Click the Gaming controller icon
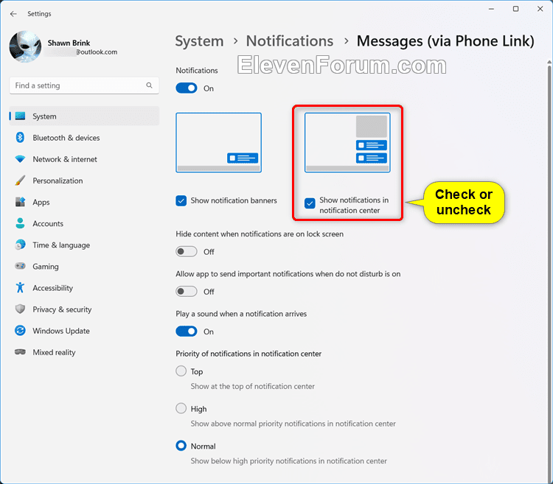This screenshot has width=553, height=484. pyautogui.click(x=20, y=266)
